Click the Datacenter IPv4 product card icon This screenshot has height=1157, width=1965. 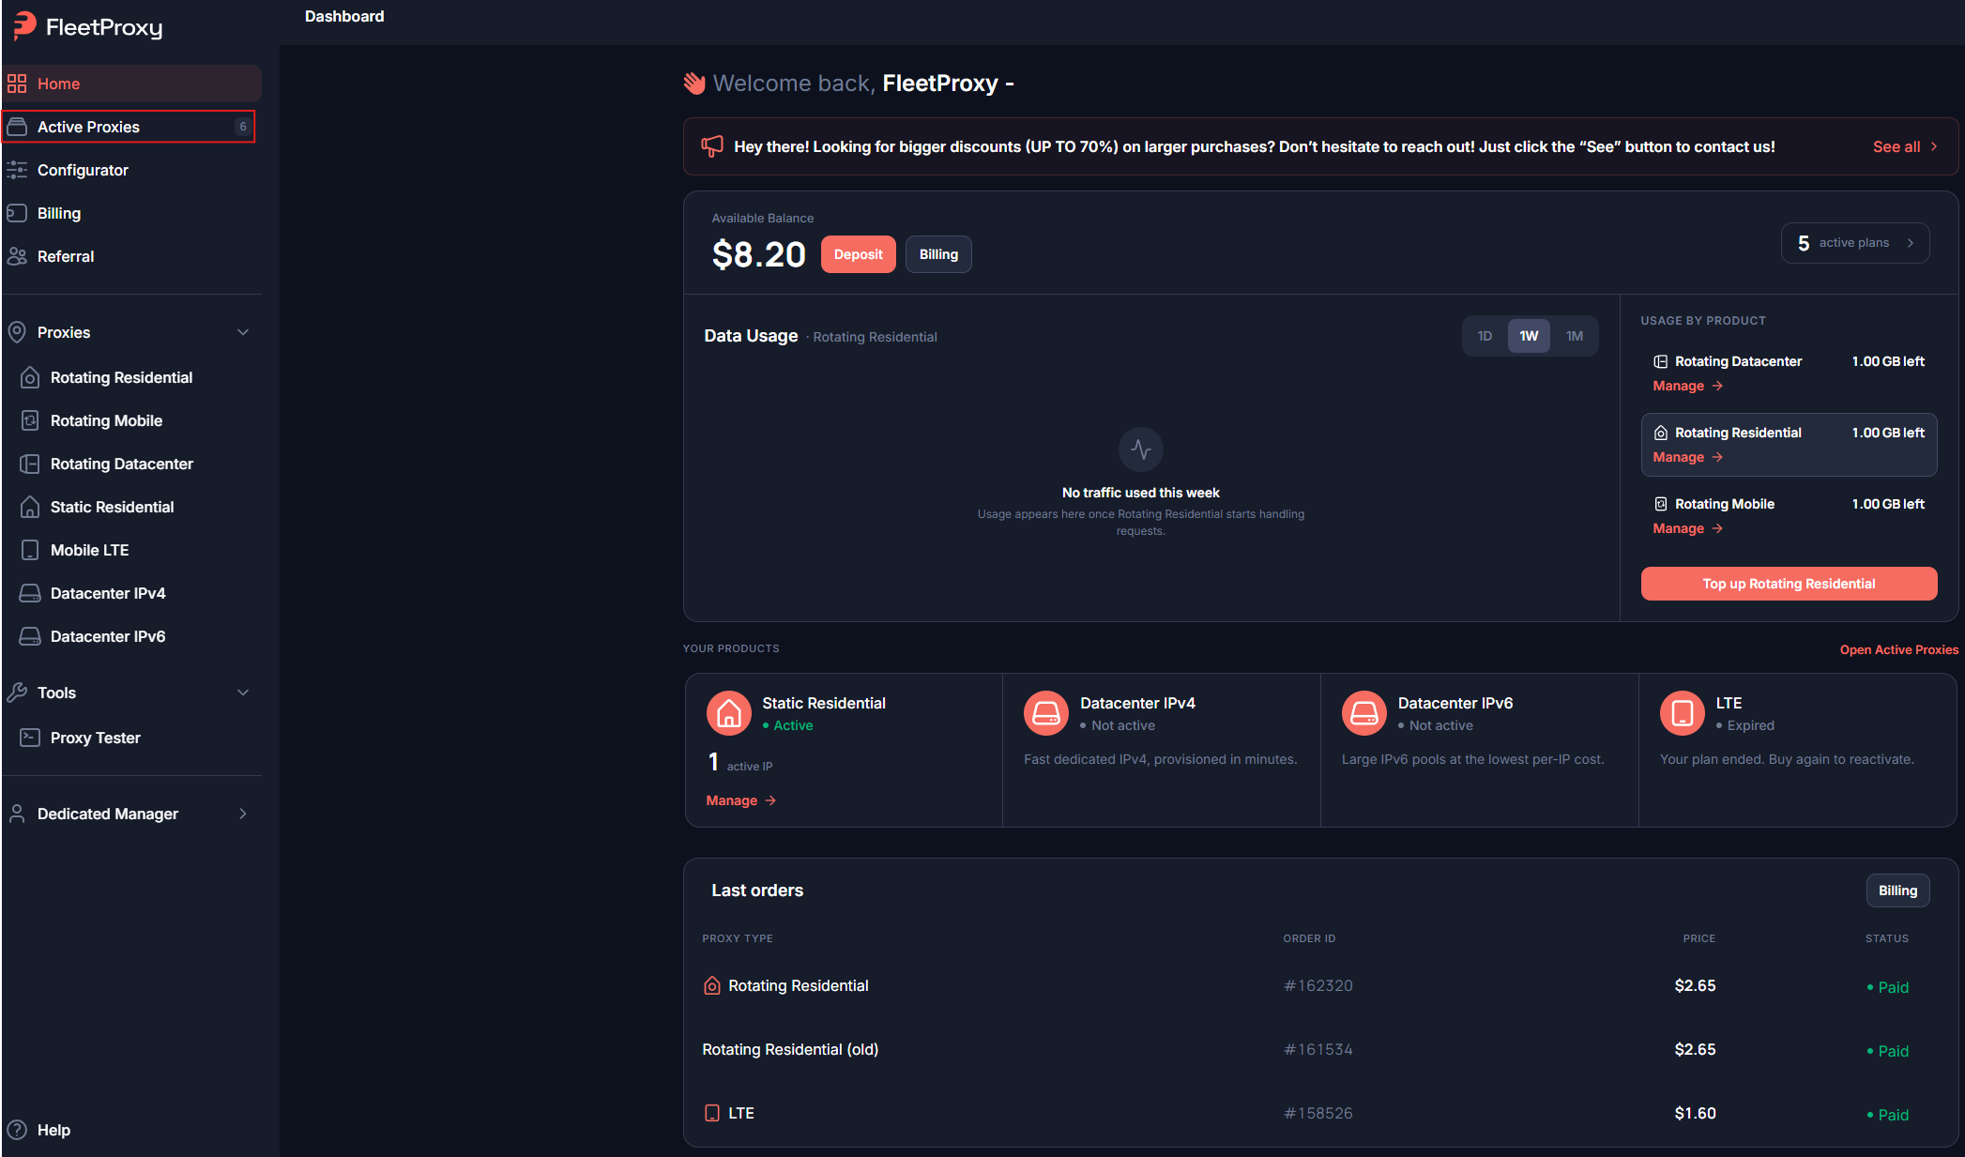(x=1046, y=713)
